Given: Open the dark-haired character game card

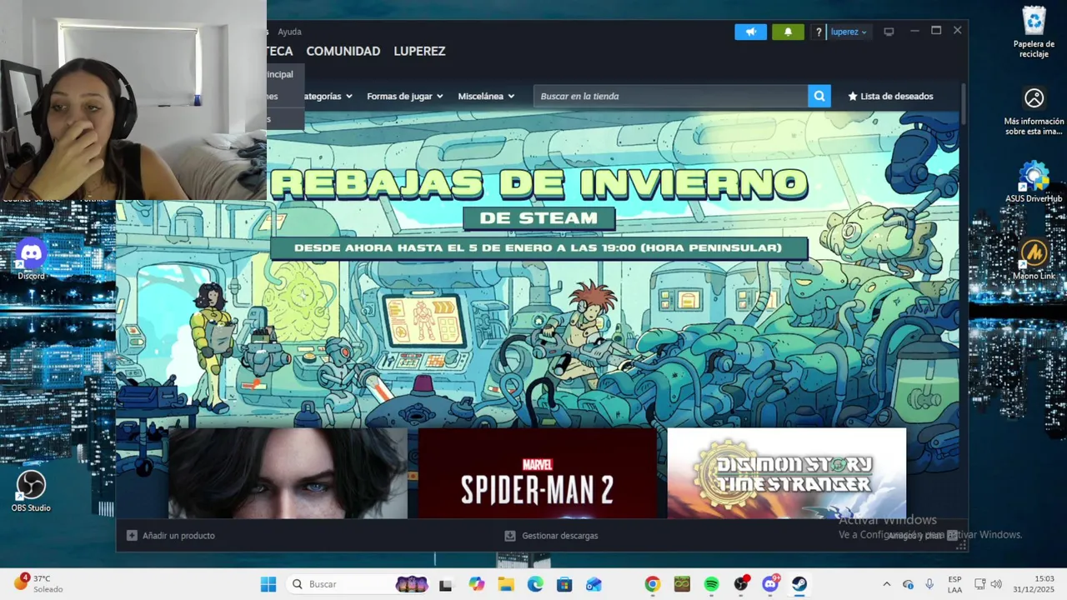Looking at the screenshot, I should tap(288, 473).
